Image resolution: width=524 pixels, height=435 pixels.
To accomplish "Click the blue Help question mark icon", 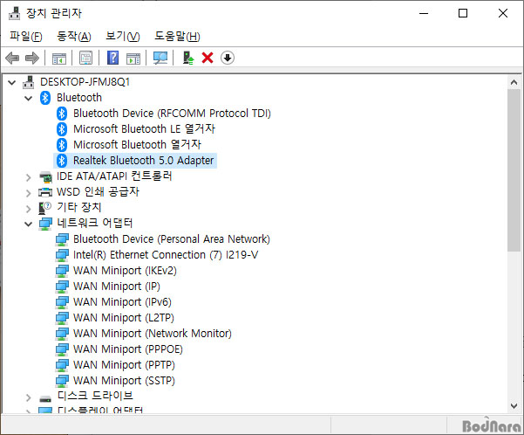I will tap(113, 58).
